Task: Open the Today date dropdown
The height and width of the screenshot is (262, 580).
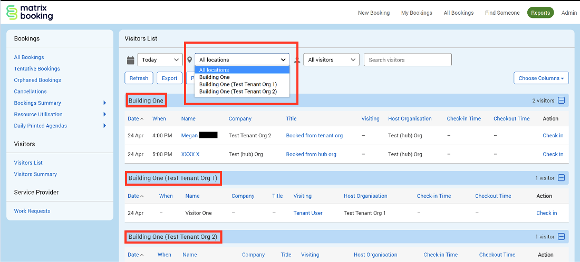Action: pyautogui.click(x=160, y=60)
